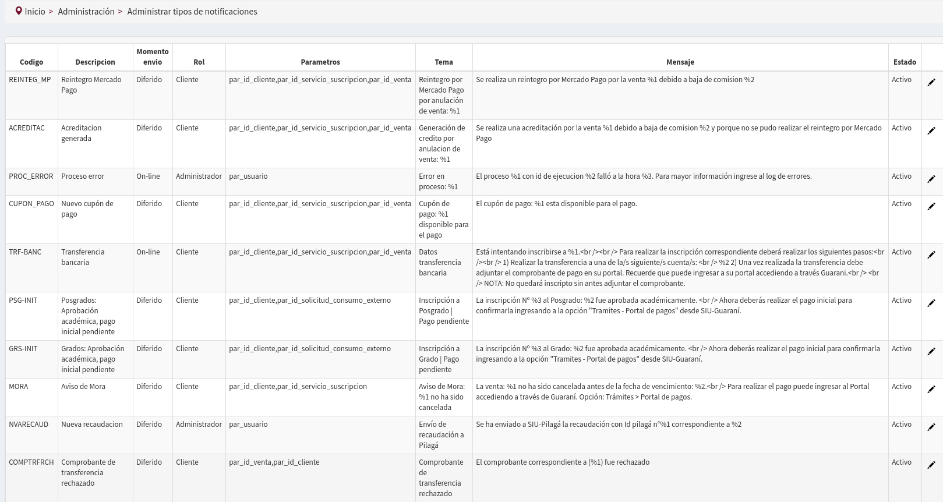
Task: Click description 'Transferencia bancaria'
Action: 83,257
